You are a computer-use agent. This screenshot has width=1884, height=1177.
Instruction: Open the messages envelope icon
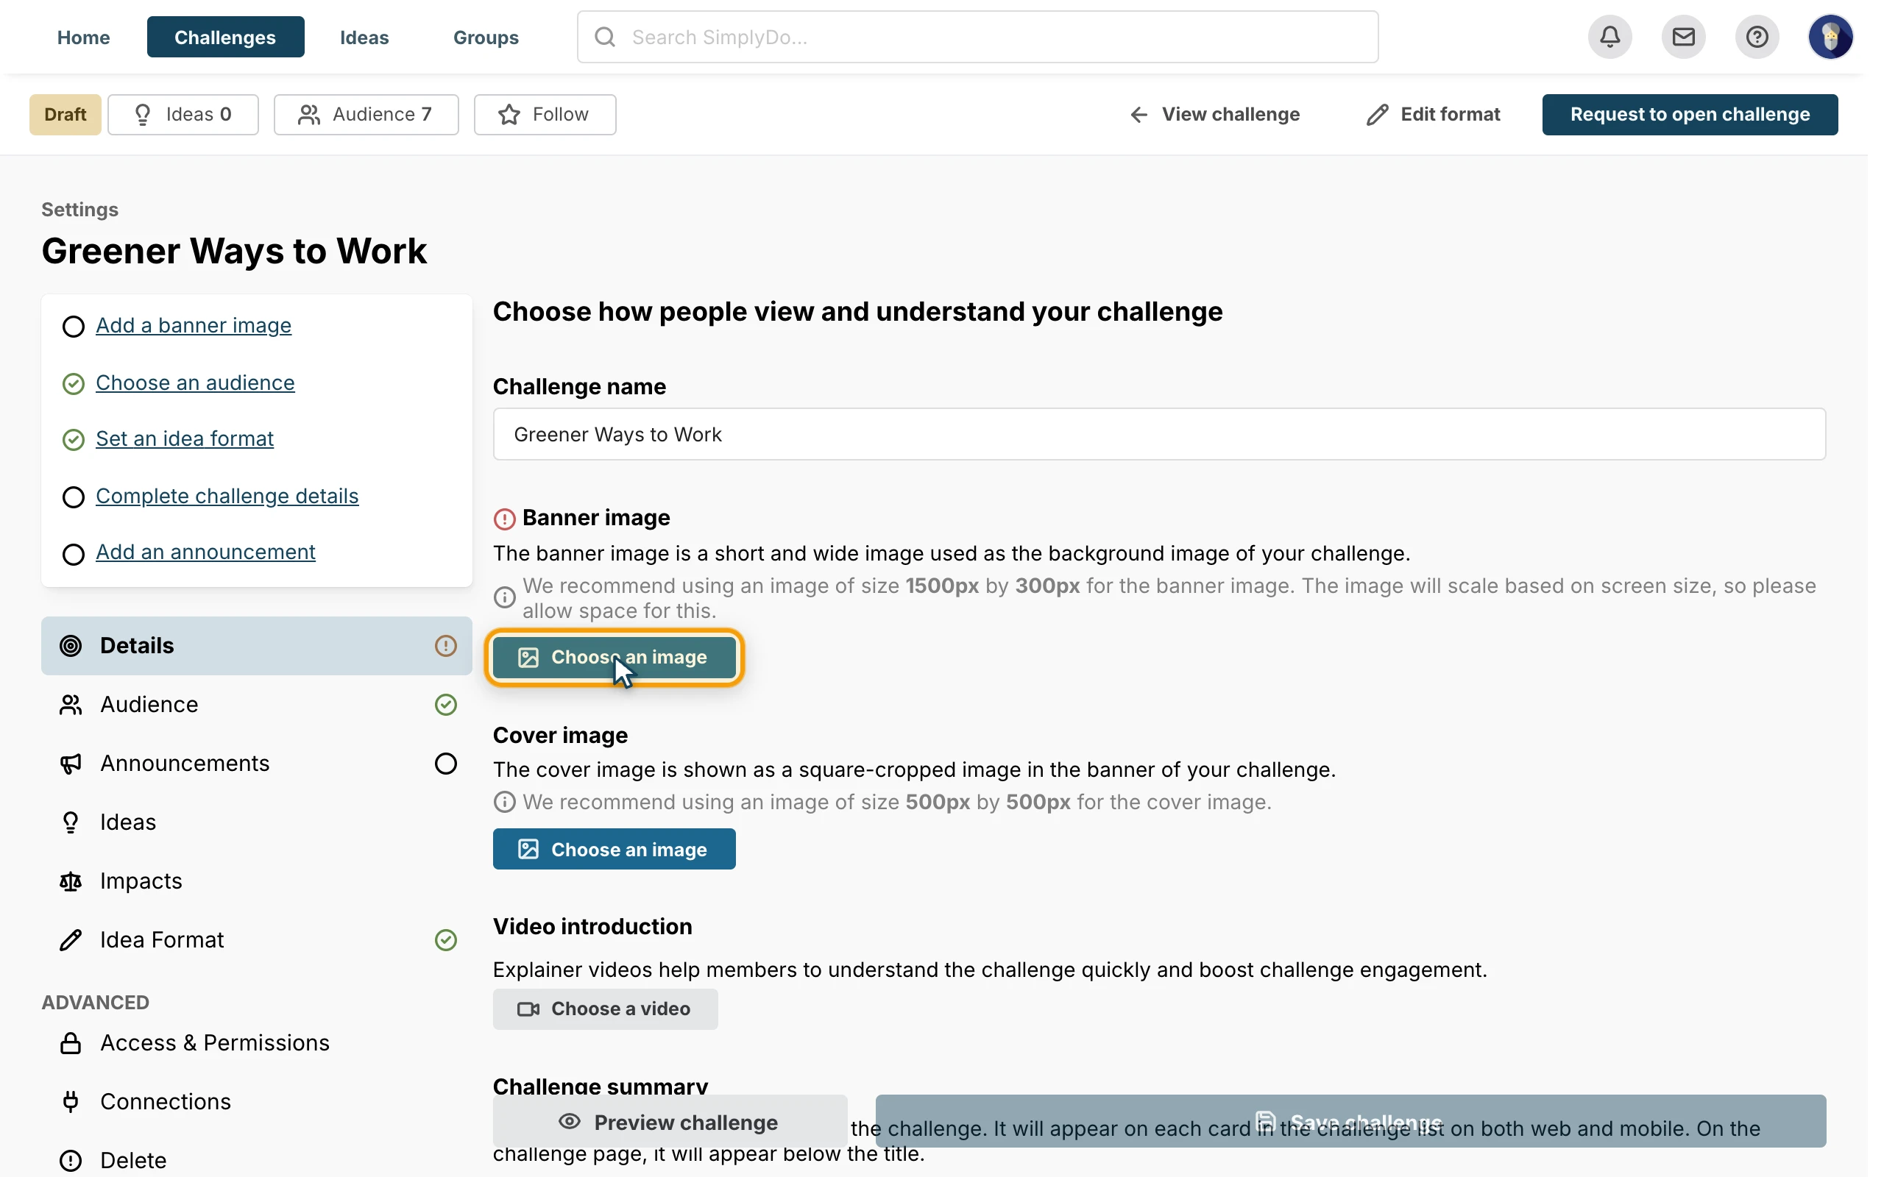click(1683, 37)
